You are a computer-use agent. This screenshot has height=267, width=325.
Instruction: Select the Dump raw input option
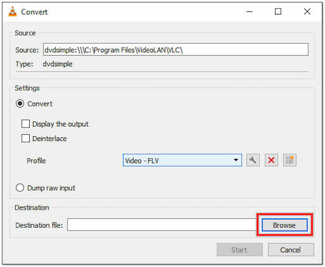click(x=20, y=188)
